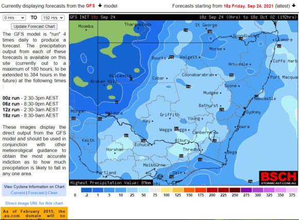Click the 18z Friday Sep 24 date text
The height and width of the screenshot is (220, 299).
point(248,6)
